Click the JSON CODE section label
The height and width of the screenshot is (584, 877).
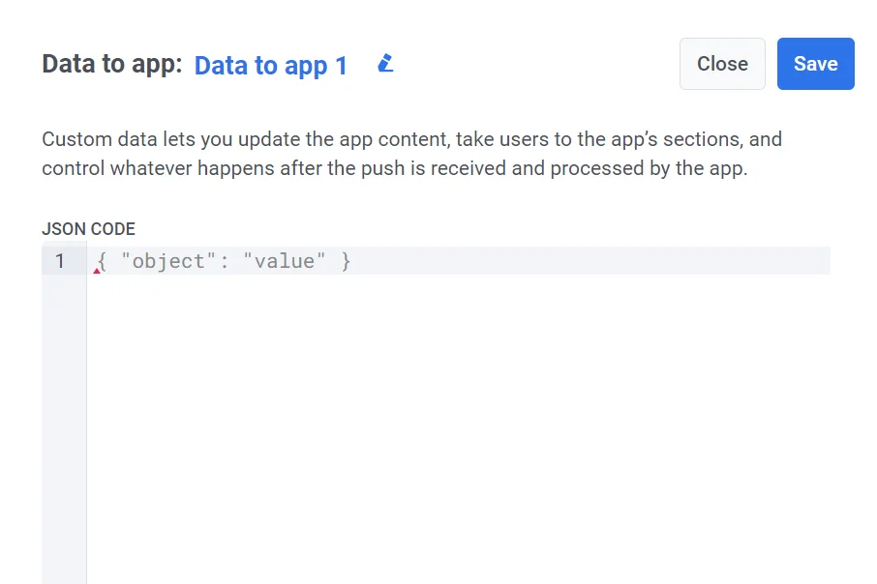pos(88,229)
